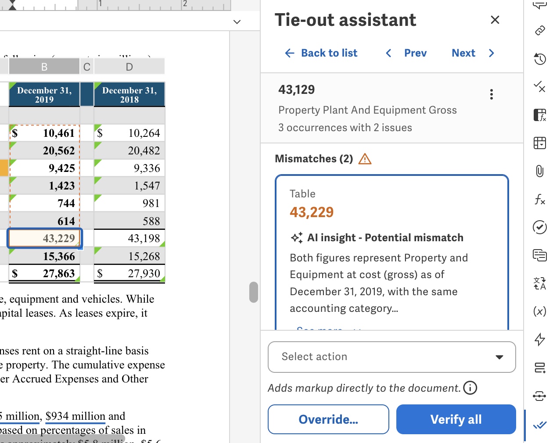Close the Tie-out assistant panel
This screenshot has height=443, width=553.
(x=495, y=20)
